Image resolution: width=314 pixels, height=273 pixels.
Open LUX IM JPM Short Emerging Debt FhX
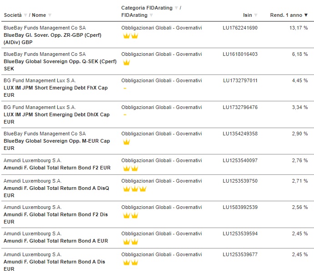point(56,91)
